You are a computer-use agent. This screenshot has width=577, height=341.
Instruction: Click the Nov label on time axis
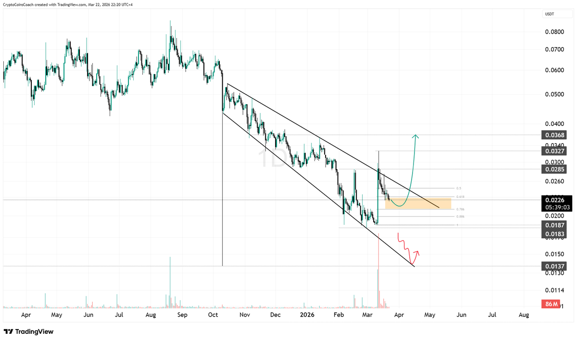[245, 315]
